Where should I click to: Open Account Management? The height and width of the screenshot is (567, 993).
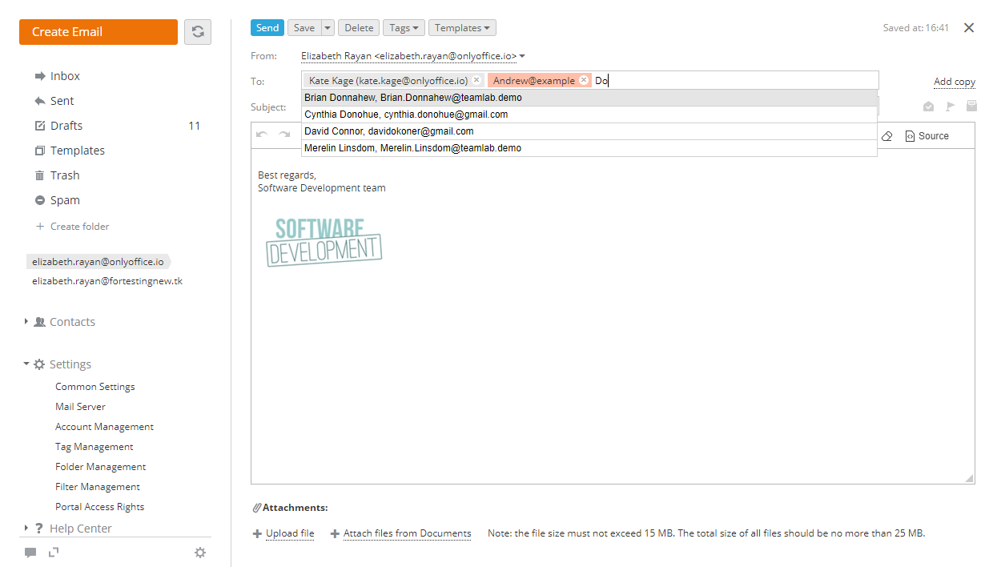click(104, 427)
